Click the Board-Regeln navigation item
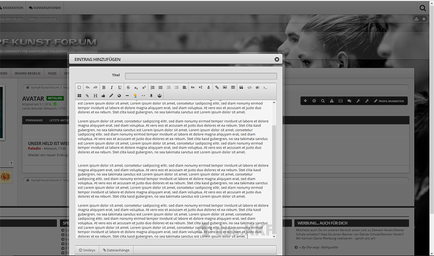434x256 pixels. point(28,73)
